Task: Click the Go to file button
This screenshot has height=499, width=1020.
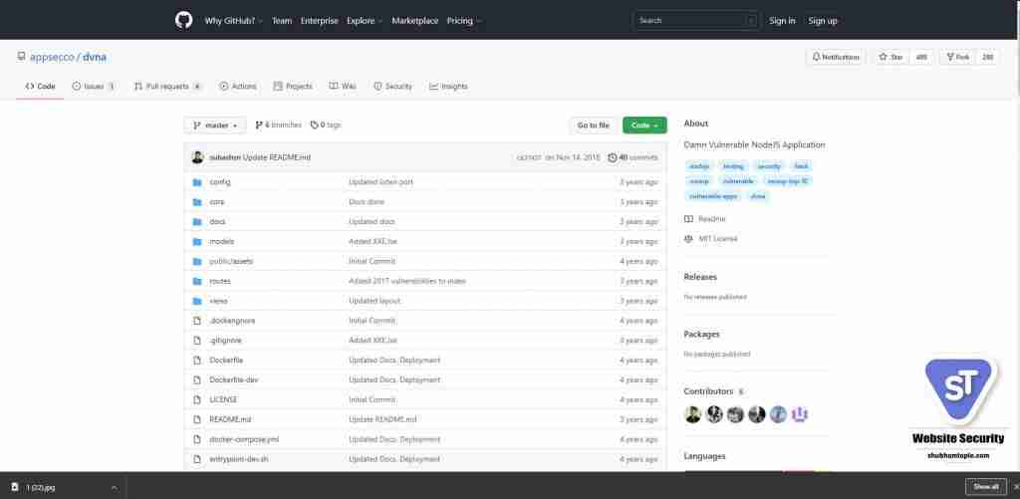Action: tap(594, 125)
